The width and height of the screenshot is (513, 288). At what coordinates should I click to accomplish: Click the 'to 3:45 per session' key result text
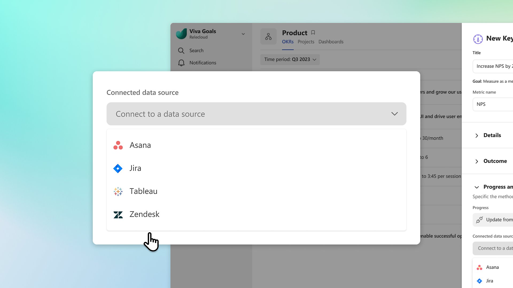point(441,176)
